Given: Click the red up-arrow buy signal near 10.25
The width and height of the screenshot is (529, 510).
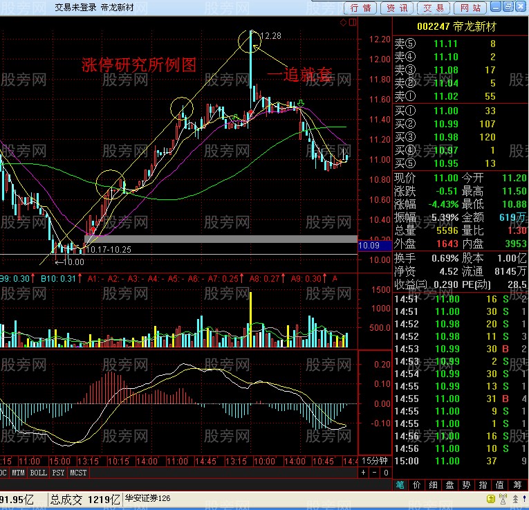Looking at the screenshot, I should pyautogui.click(x=93, y=230).
